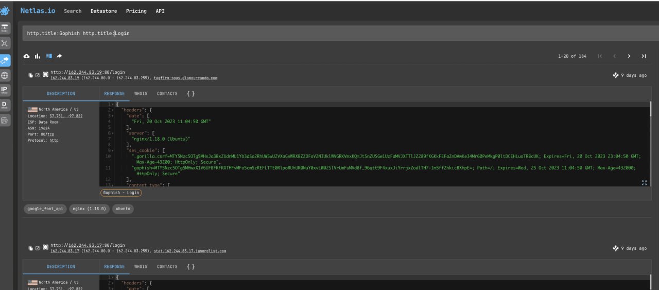Screen dimensions: 659x290
Task: Click location coordinates 37.751, -97.822 link
Action: 66,116
